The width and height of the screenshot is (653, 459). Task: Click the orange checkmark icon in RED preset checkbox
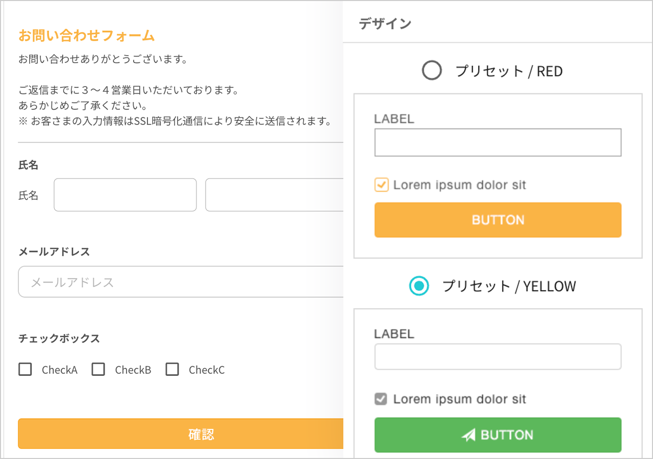pos(381,185)
